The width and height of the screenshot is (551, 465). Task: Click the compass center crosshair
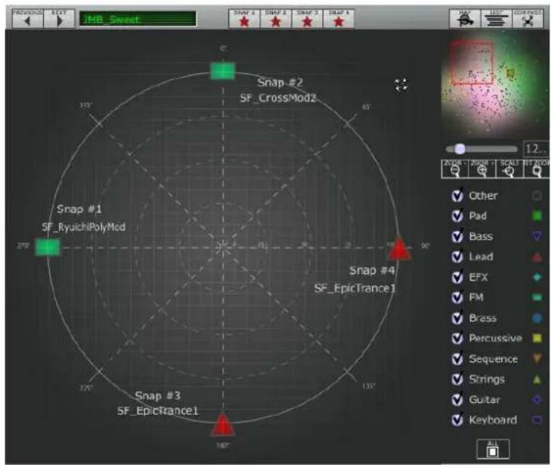[223, 247]
